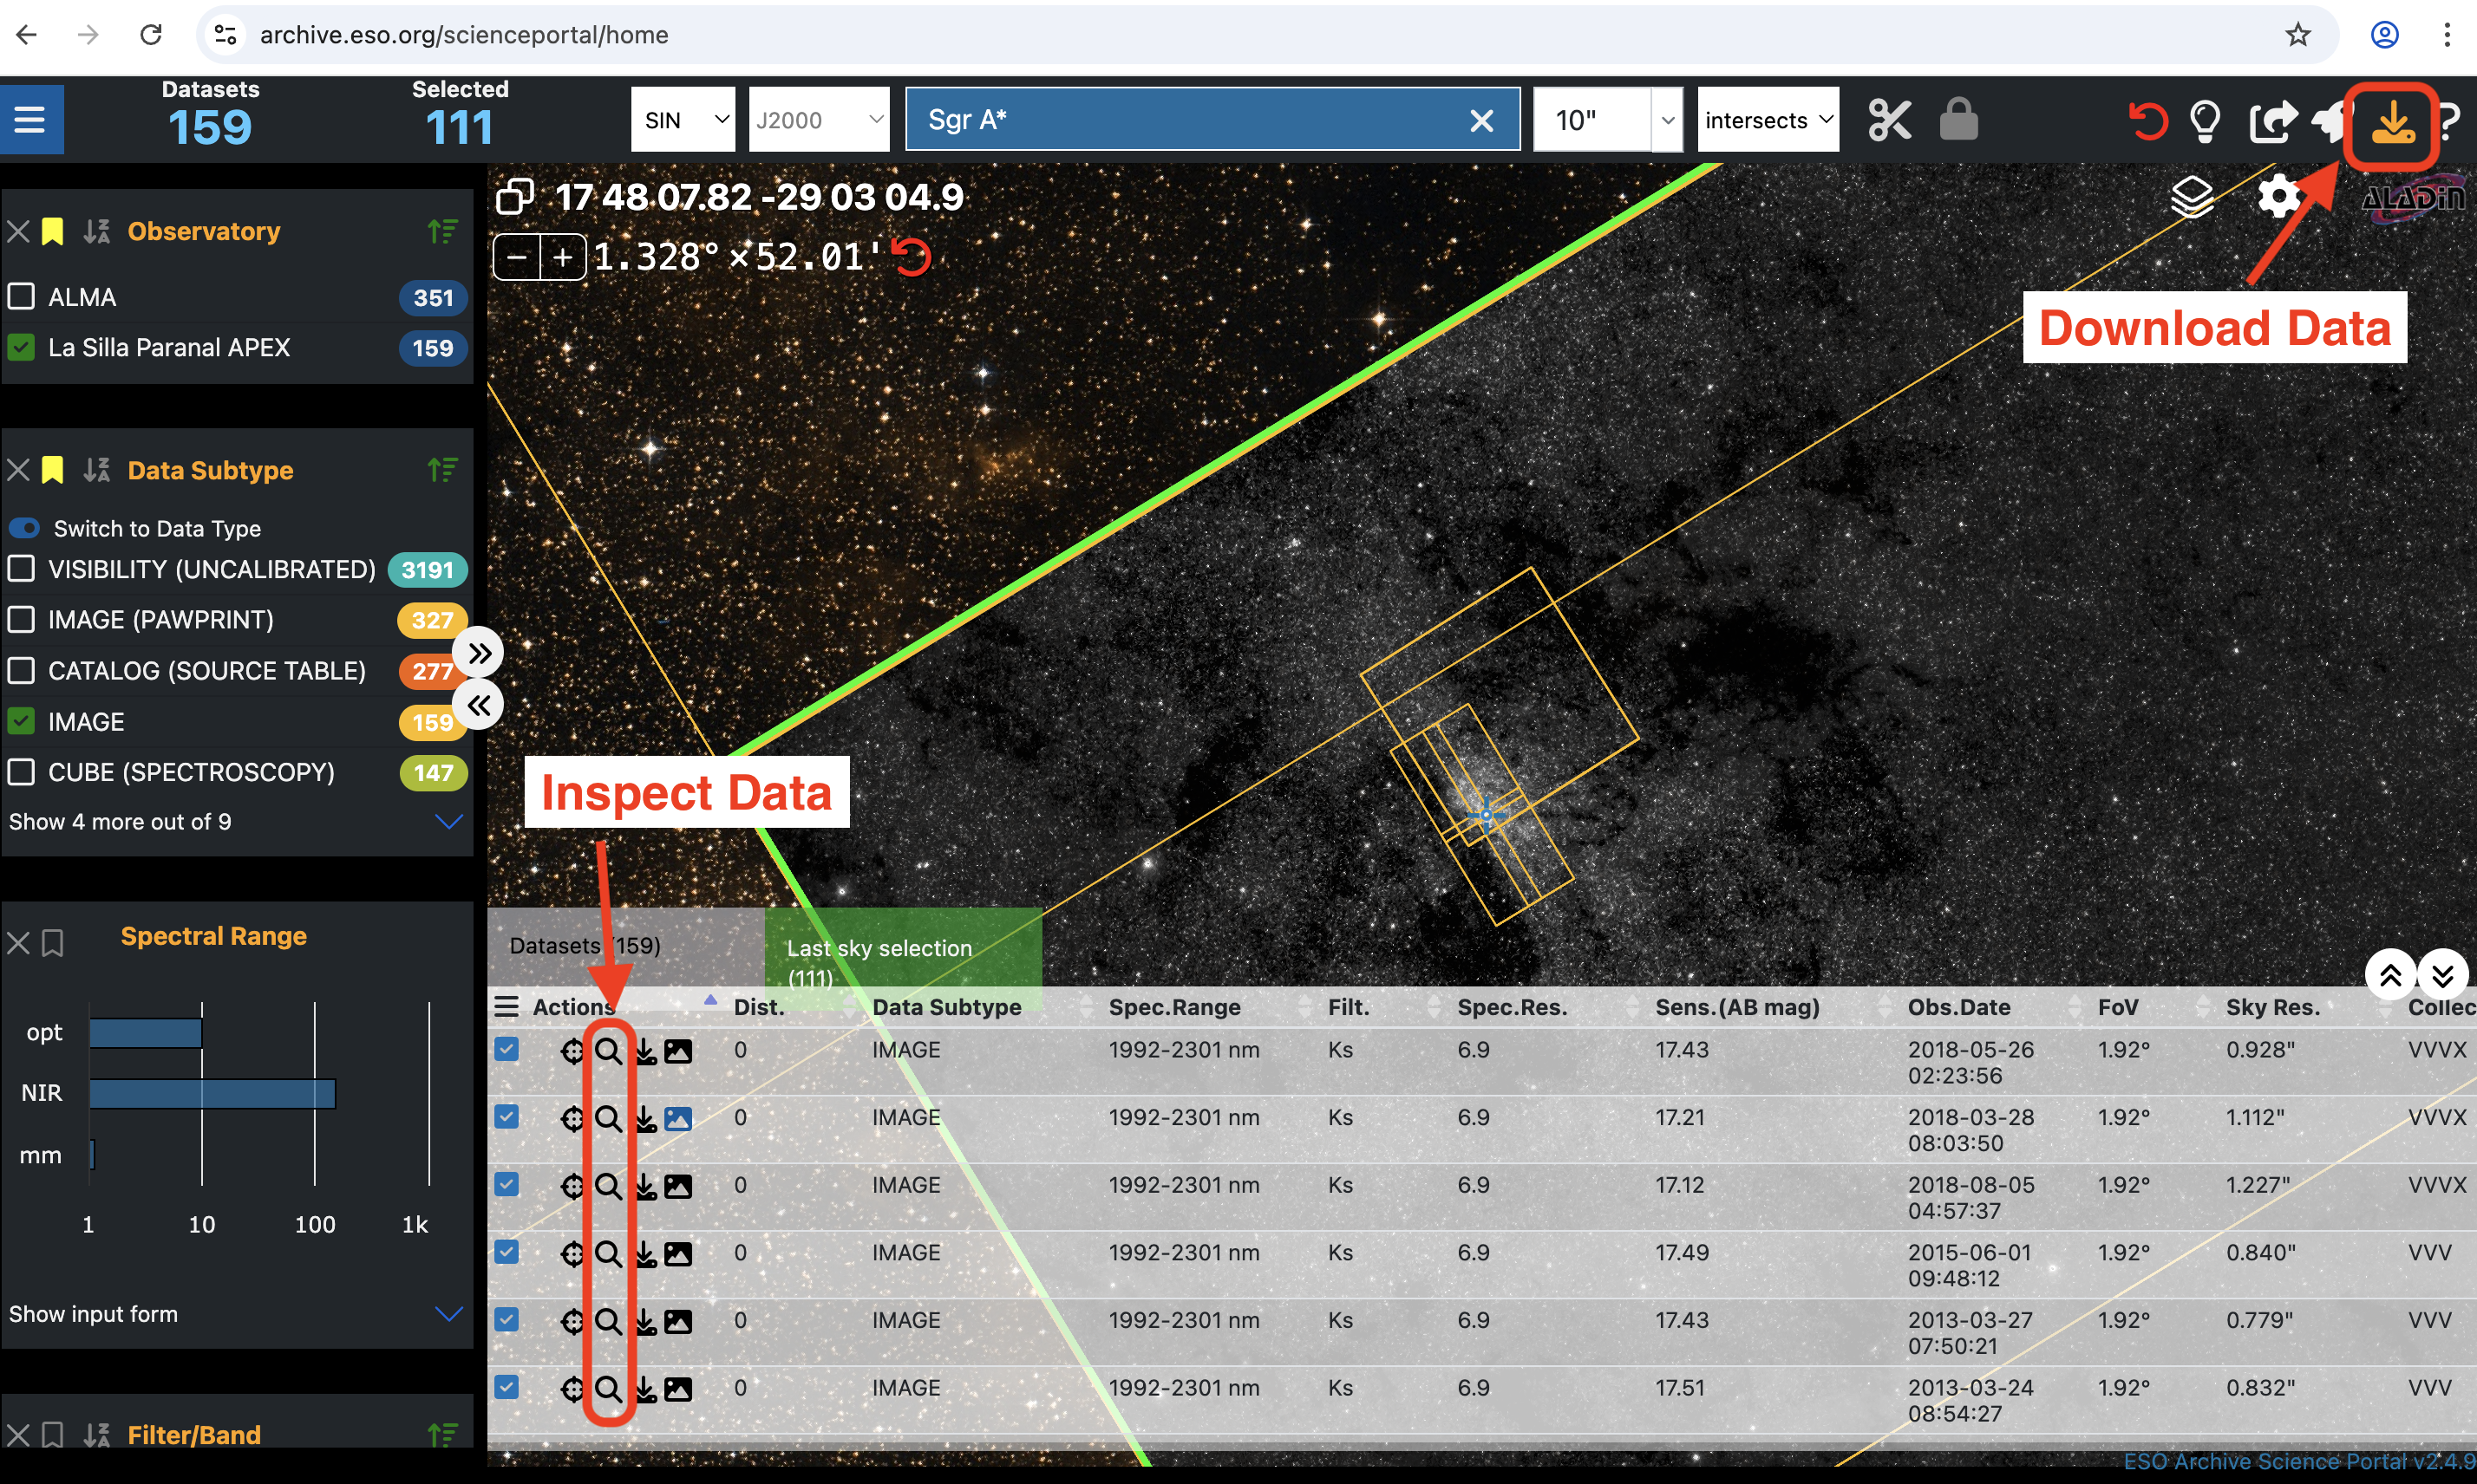Viewport: 2477px width, 1484px height.
Task: Clear the Sgr A* search field
Action: click(x=1480, y=121)
